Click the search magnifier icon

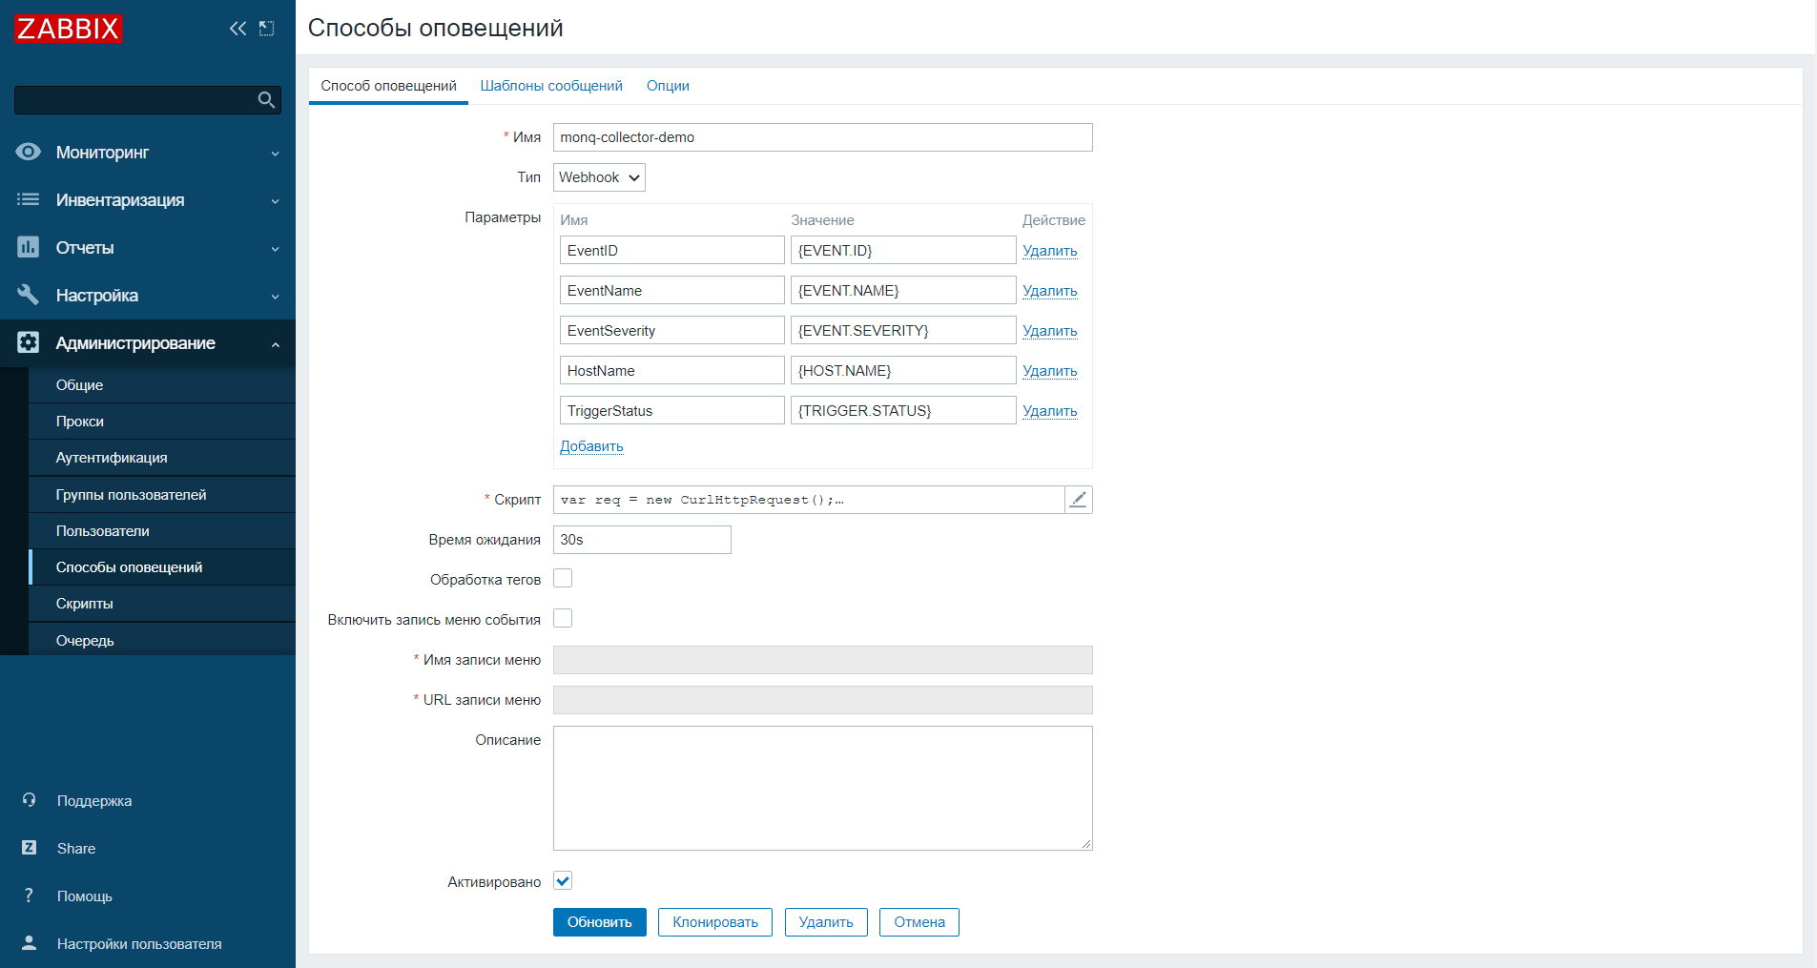tap(266, 100)
